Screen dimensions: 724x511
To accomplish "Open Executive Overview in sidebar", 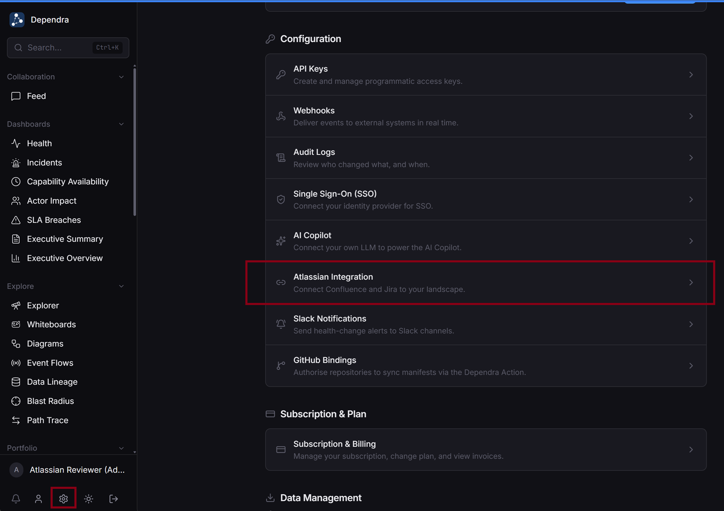I will [65, 258].
